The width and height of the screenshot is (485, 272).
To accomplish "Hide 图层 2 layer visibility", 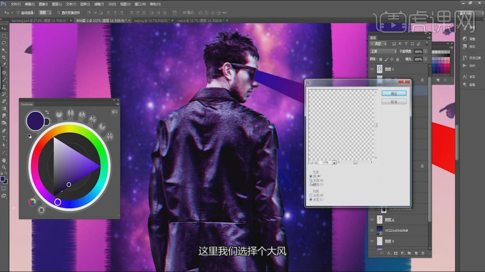I will pyautogui.click(x=372, y=69).
